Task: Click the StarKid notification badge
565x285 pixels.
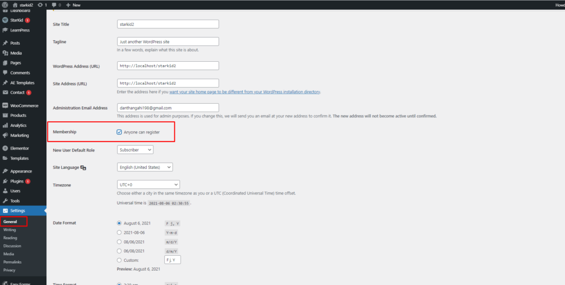Action: coord(28,20)
